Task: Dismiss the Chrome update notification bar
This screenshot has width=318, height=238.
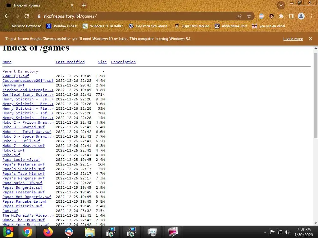Action: [x=311, y=39]
